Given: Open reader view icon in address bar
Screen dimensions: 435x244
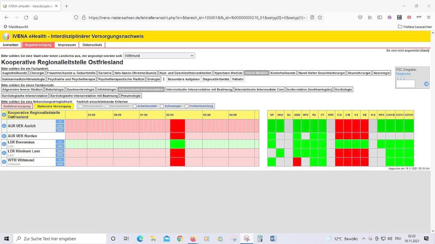Looking at the screenshot, I should tap(312, 18).
